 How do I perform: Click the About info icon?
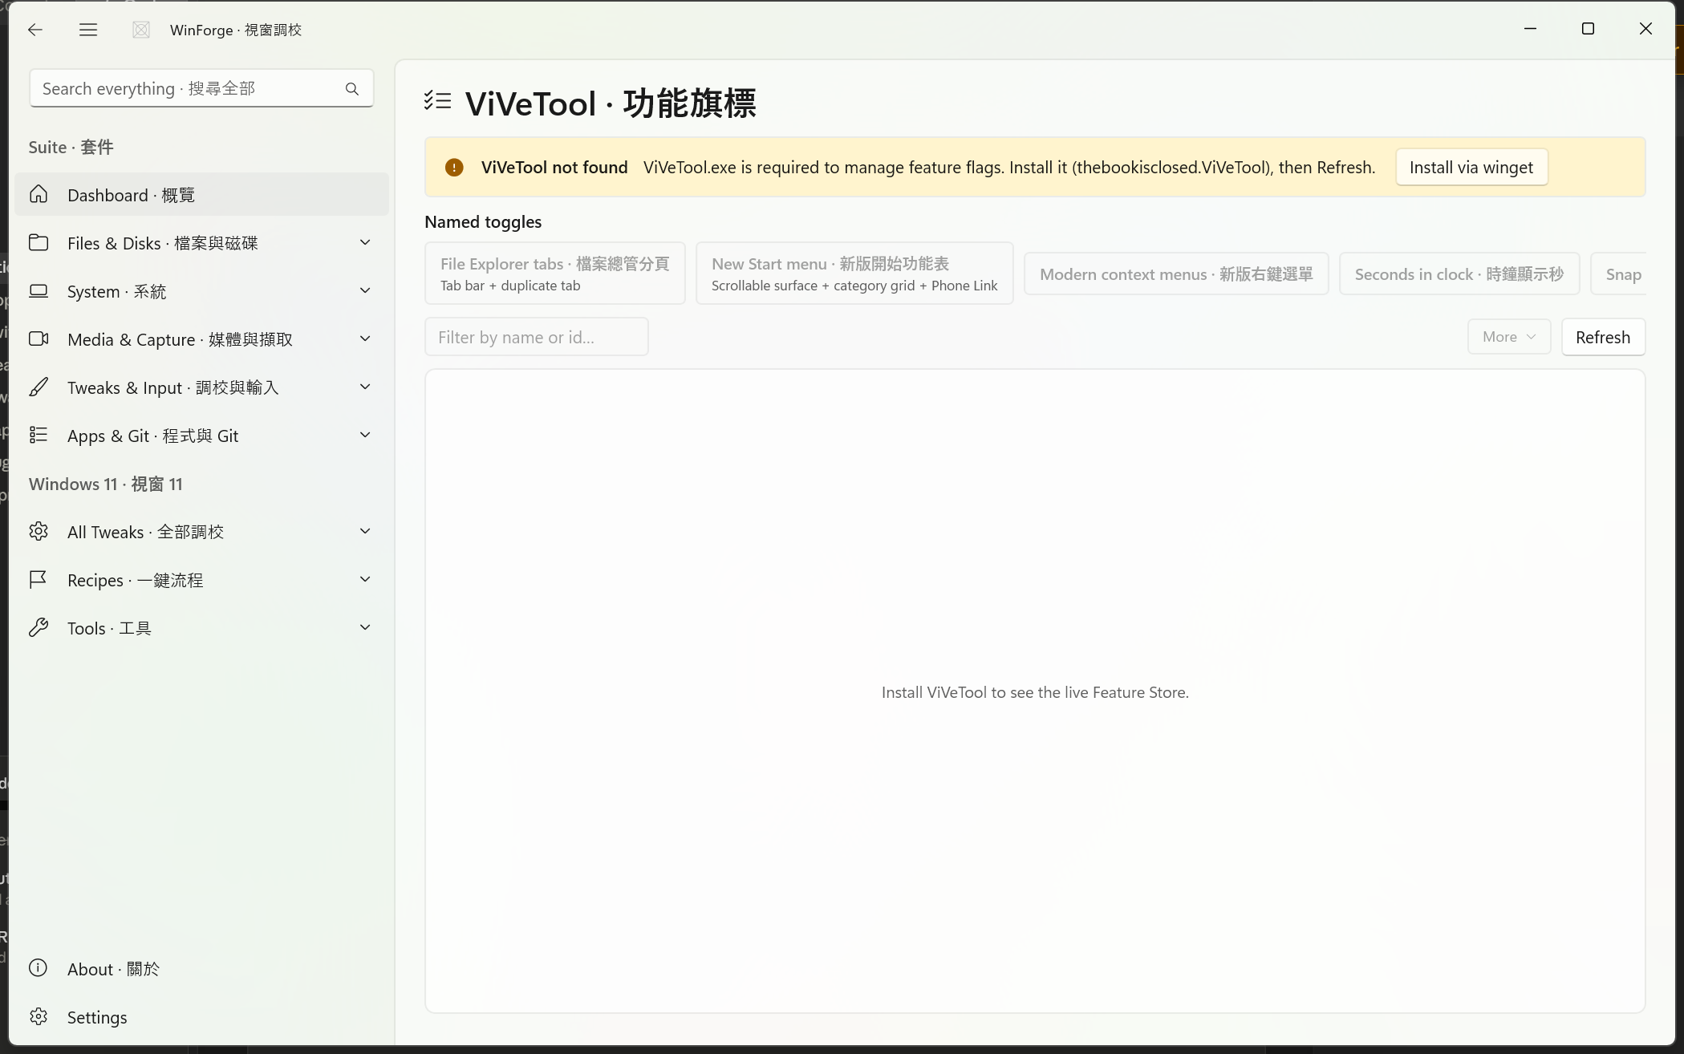pos(39,968)
